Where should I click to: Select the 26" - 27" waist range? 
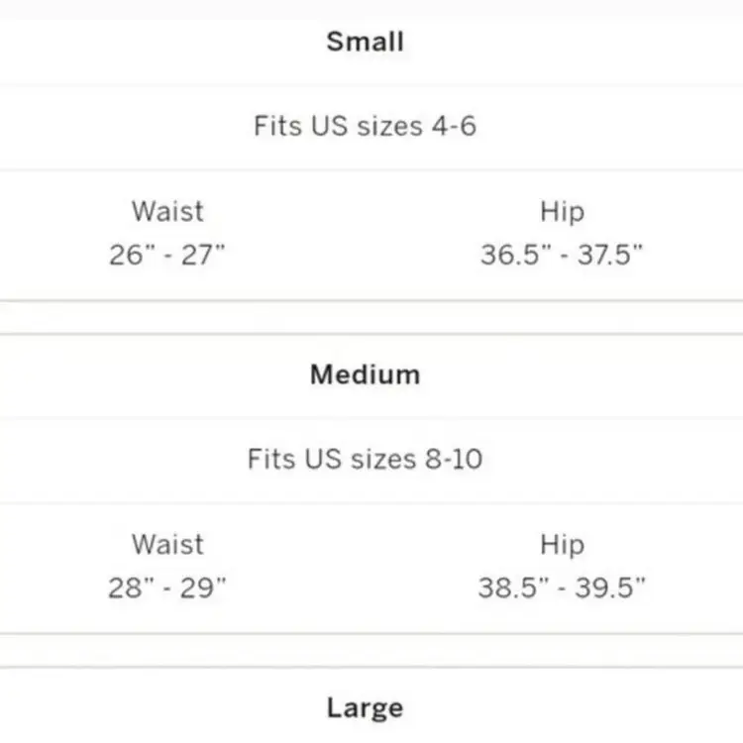(x=167, y=255)
